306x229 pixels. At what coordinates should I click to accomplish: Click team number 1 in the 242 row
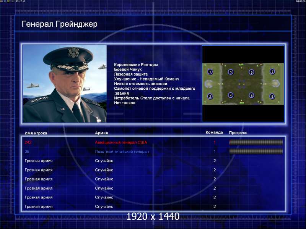point(215,142)
